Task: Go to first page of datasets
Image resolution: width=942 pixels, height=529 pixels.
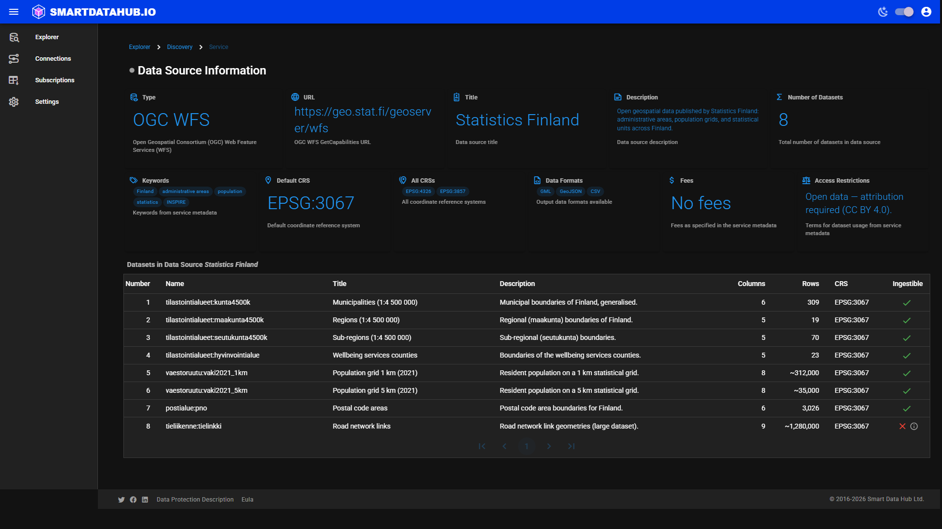Action: click(482, 446)
